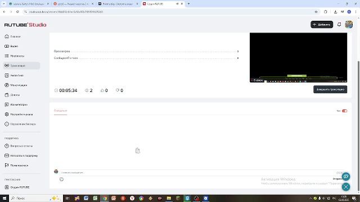
Task: Select Трансляции in the sidebar
Action: [21, 66]
